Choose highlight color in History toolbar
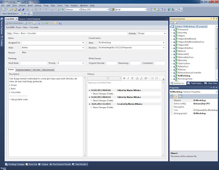 click(x=141, y=78)
